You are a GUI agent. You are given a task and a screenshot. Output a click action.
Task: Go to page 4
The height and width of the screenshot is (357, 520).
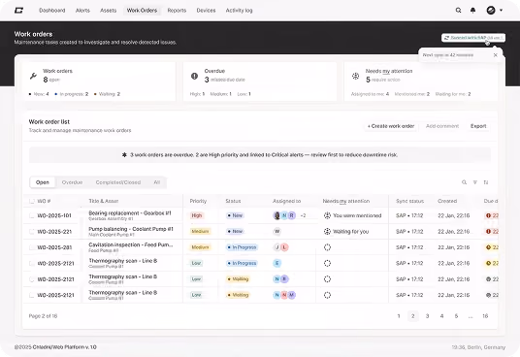tap(441, 316)
